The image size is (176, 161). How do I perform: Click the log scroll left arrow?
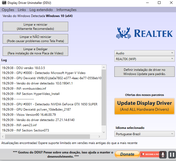3,136
